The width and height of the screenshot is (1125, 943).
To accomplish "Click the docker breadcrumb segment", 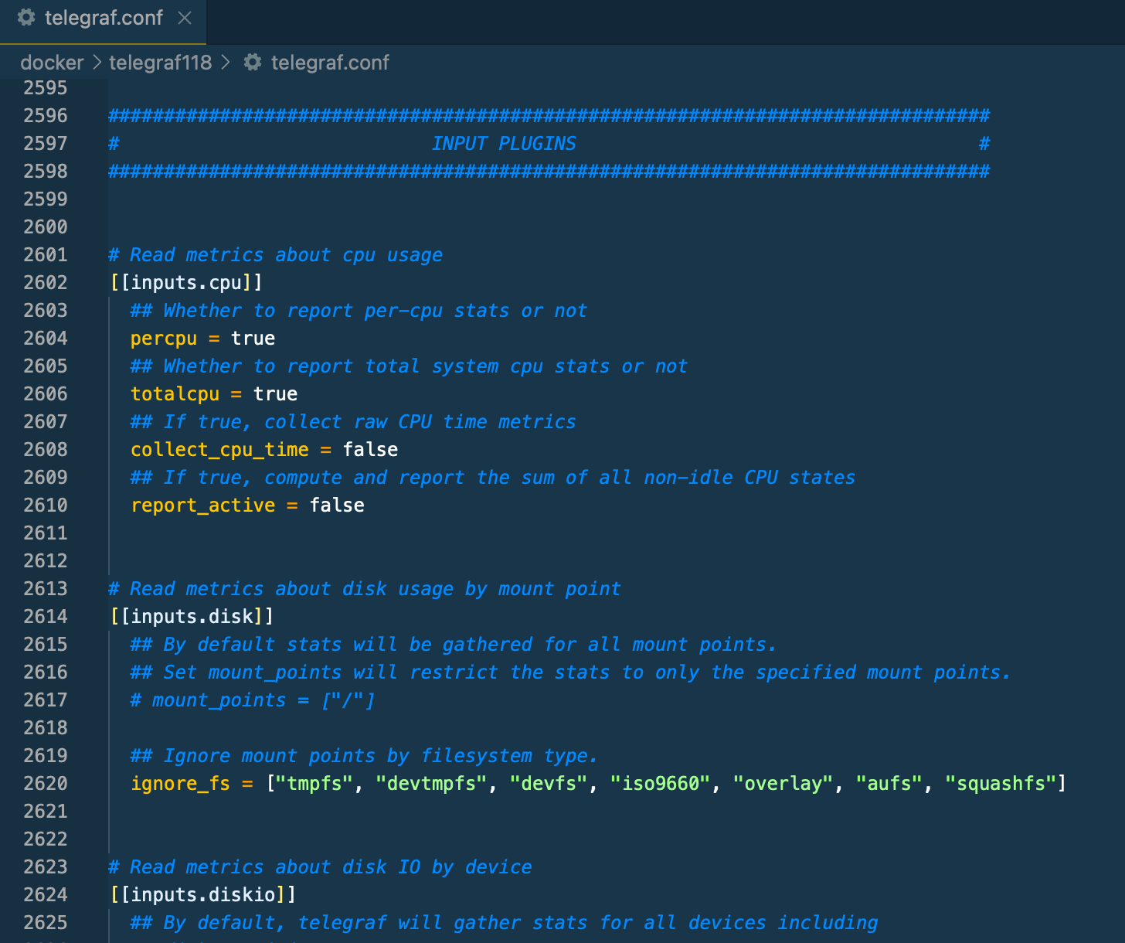I will click(52, 63).
